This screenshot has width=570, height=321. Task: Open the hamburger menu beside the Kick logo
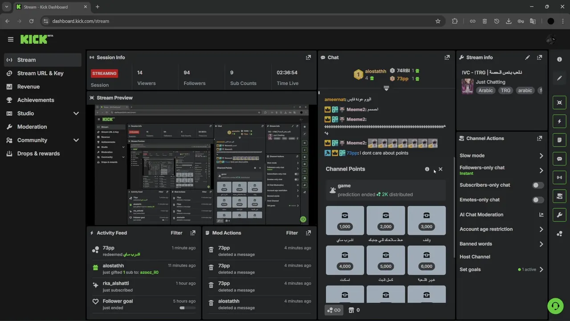[x=11, y=39]
